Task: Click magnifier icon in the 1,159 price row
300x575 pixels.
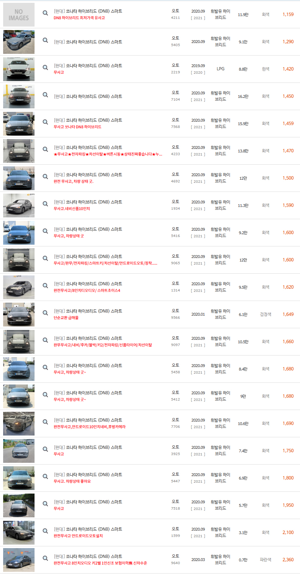Action: 45,13
